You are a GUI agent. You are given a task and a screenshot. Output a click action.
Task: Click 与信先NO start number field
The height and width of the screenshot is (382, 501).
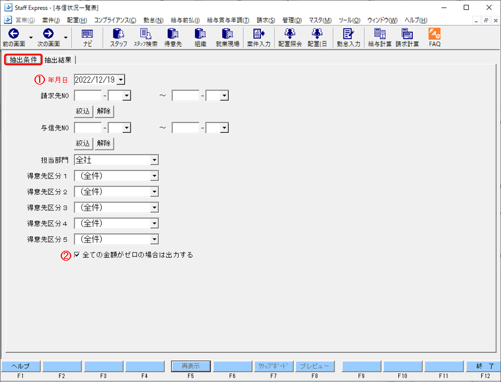tap(88, 128)
